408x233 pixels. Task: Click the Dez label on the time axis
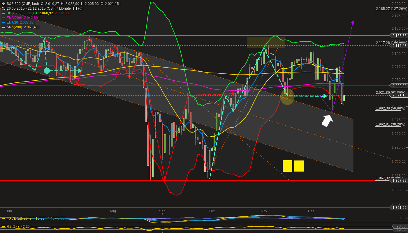(312, 211)
